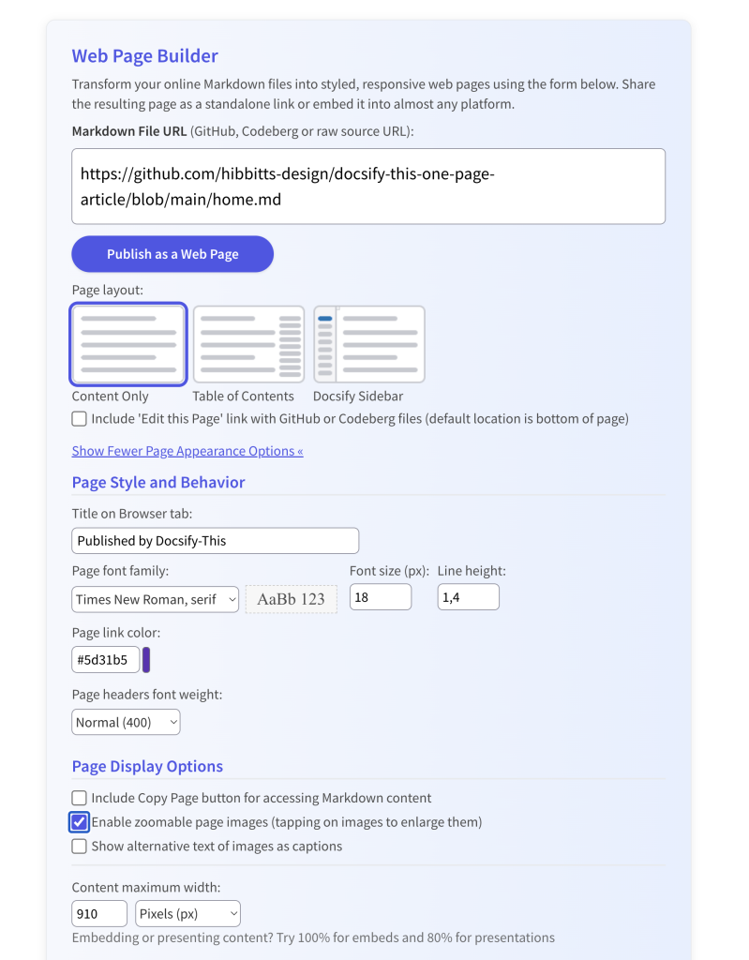Click the page link color hex field
The image size is (749, 960).
105,660
